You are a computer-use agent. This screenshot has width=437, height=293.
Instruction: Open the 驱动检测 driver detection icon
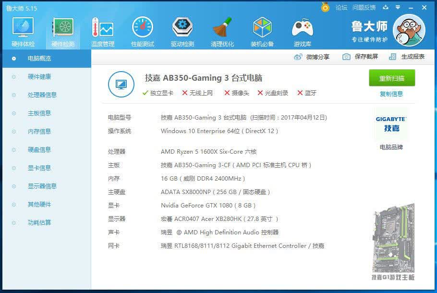[x=182, y=32]
